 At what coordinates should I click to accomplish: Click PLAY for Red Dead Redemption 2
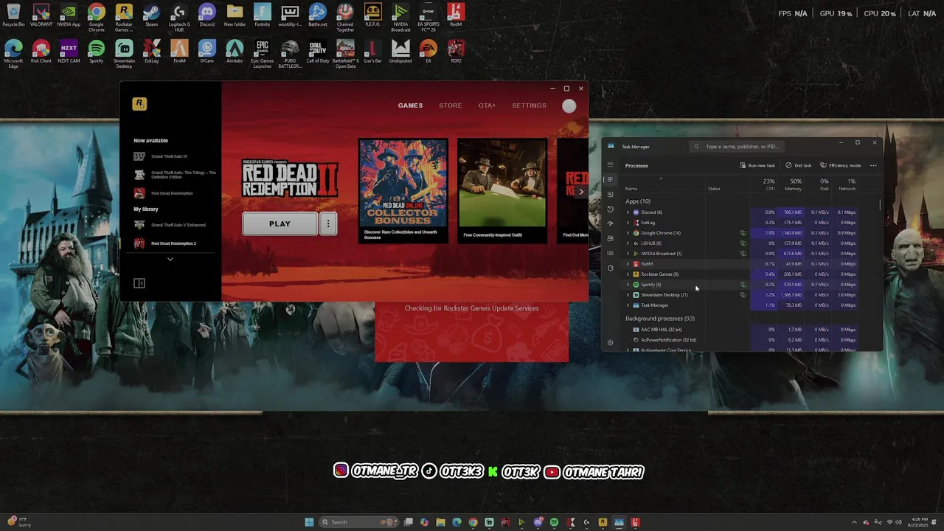tap(280, 224)
